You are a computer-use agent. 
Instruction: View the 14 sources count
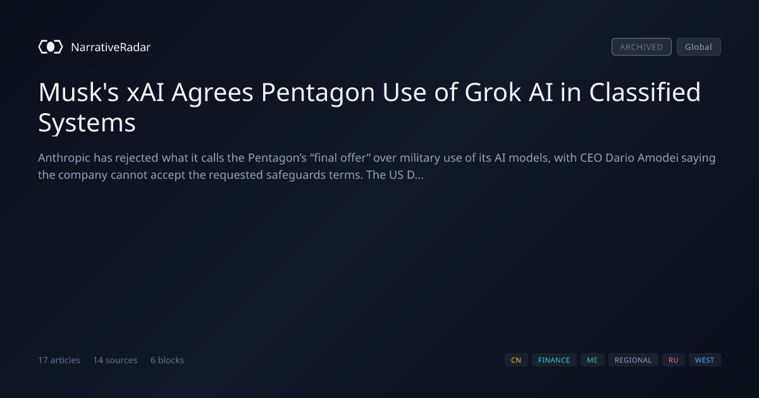tap(115, 360)
